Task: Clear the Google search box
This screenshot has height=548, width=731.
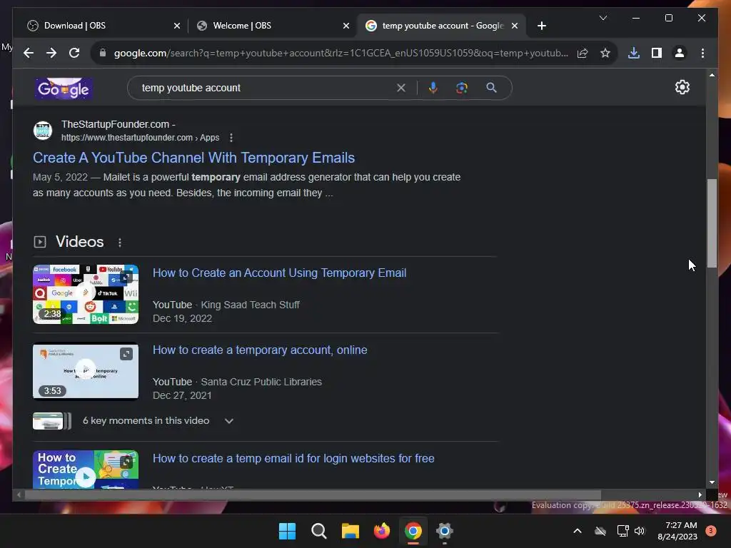Action: (x=401, y=88)
